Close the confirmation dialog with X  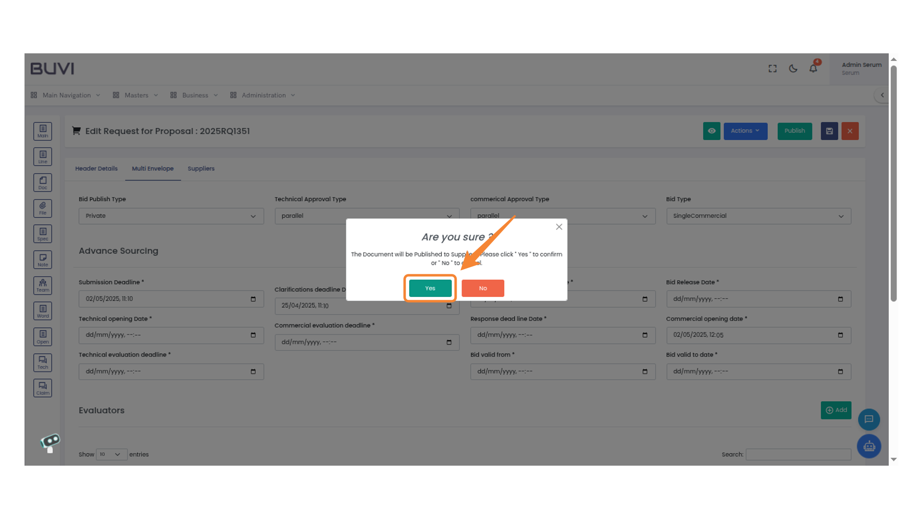[x=559, y=227]
